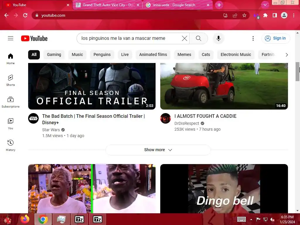
Task: Open on-screen keyboard tray icon
Action: (241, 219)
